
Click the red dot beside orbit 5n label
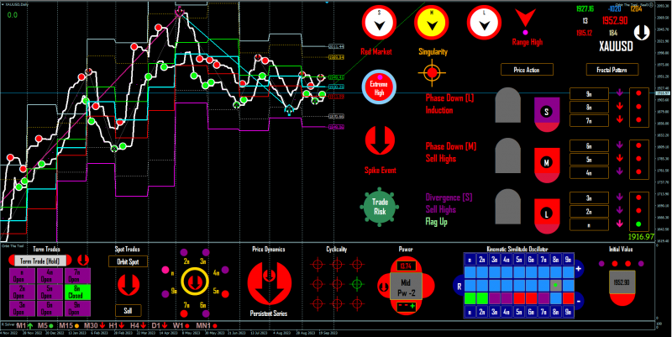click(x=225, y=294)
